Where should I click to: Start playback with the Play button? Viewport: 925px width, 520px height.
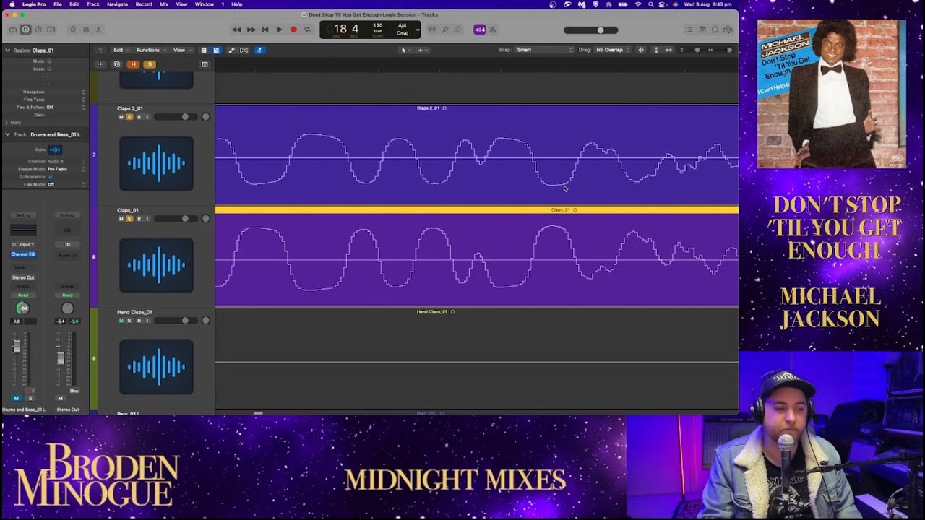point(280,30)
